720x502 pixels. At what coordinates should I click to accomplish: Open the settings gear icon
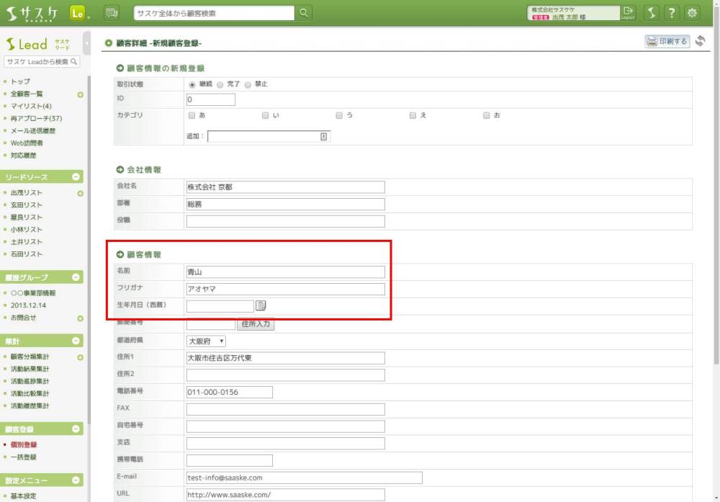point(692,13)
